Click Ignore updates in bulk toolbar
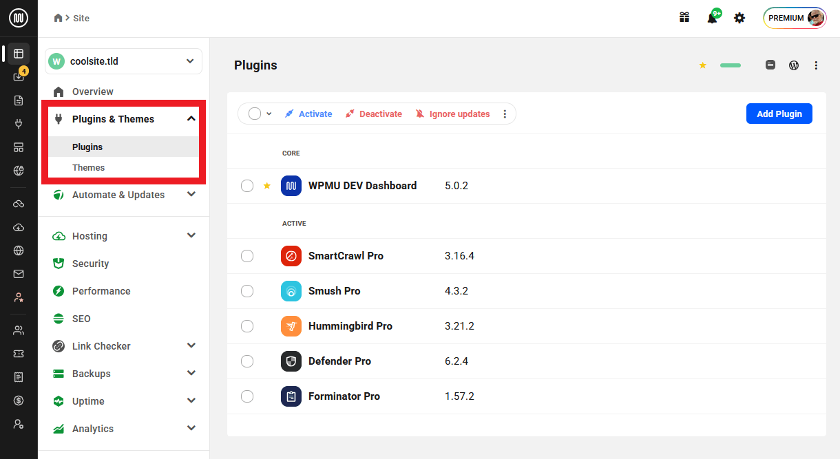This screenshot has height=459, width=840. click(452, 114)
